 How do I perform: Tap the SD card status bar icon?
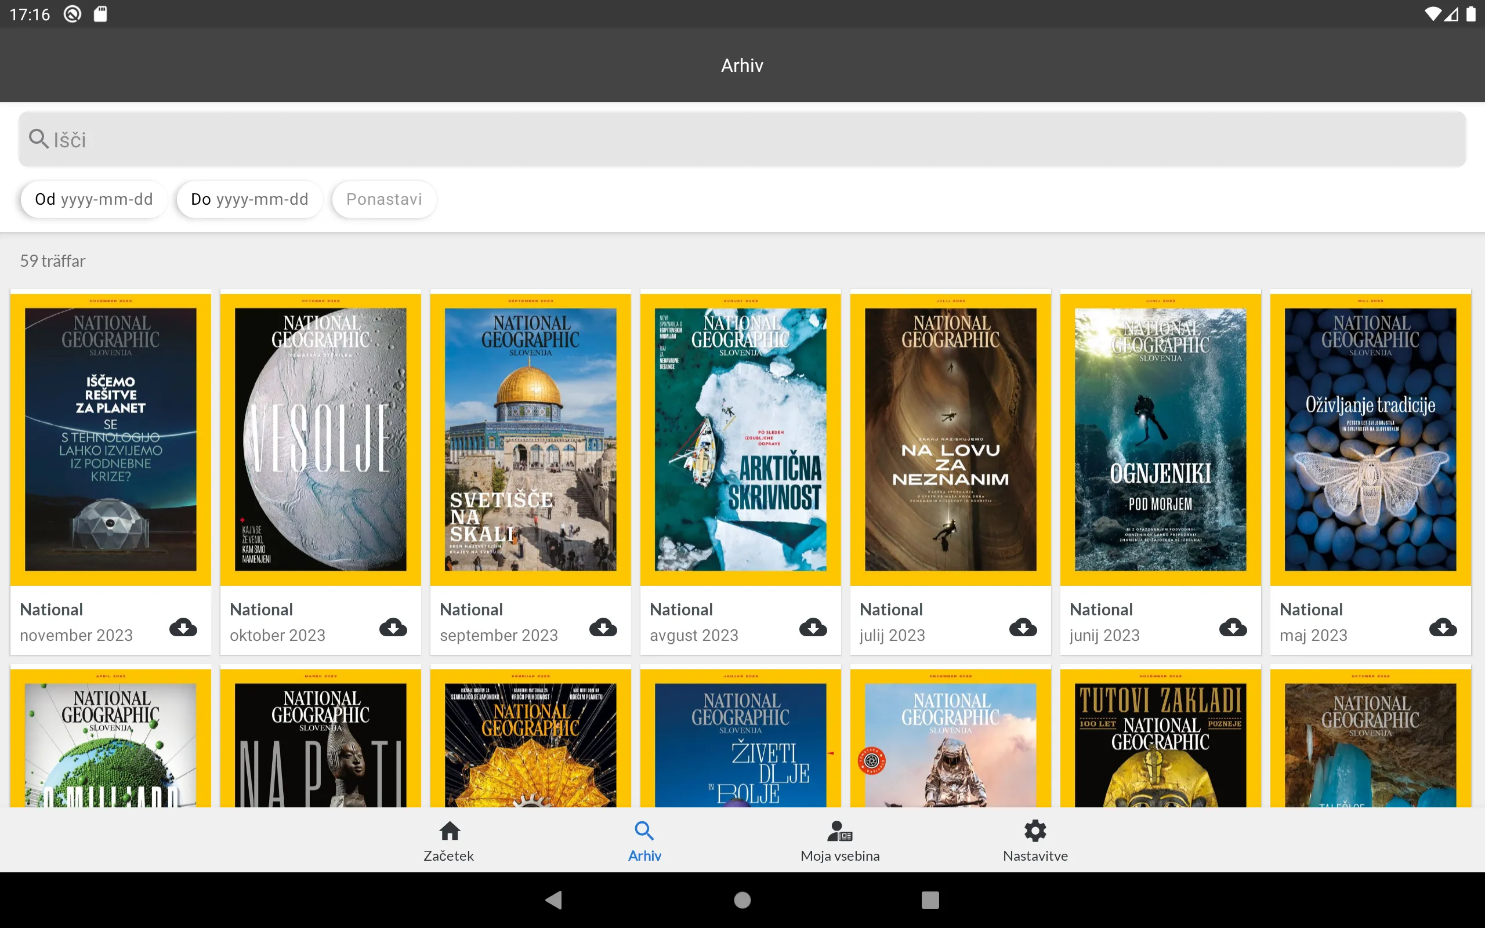tap(100, 13)
